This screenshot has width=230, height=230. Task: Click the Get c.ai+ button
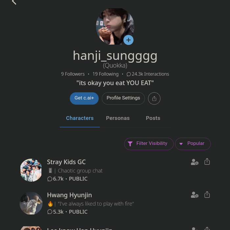click(84, 98)
